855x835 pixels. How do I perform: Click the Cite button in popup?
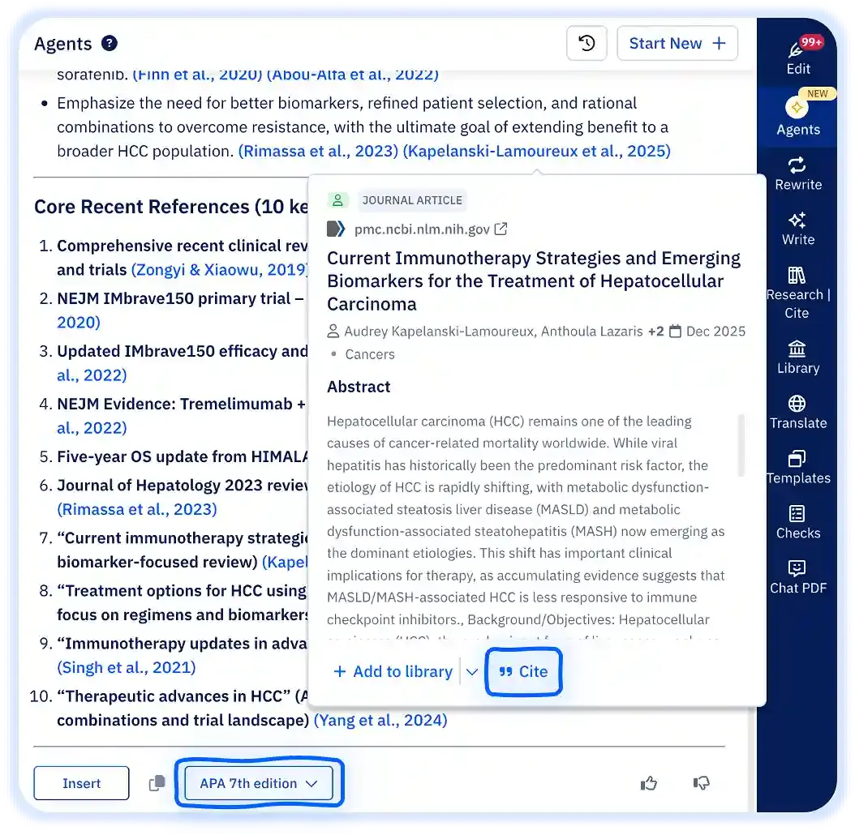[523, 671]
